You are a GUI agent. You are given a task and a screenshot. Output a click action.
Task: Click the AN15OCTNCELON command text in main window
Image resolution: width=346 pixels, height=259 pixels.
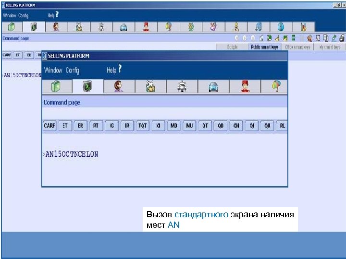(x=22, y=75)
